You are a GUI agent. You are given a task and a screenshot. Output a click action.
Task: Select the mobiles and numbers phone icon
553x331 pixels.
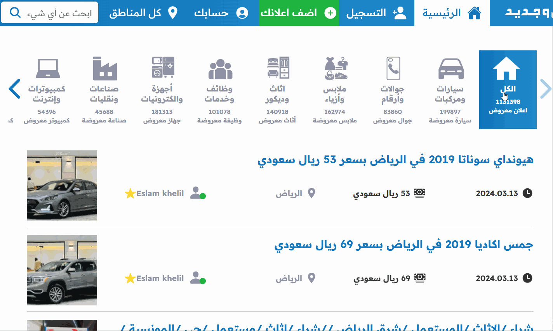point(393,69)
